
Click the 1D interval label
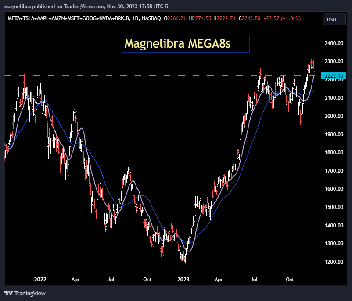135,18
